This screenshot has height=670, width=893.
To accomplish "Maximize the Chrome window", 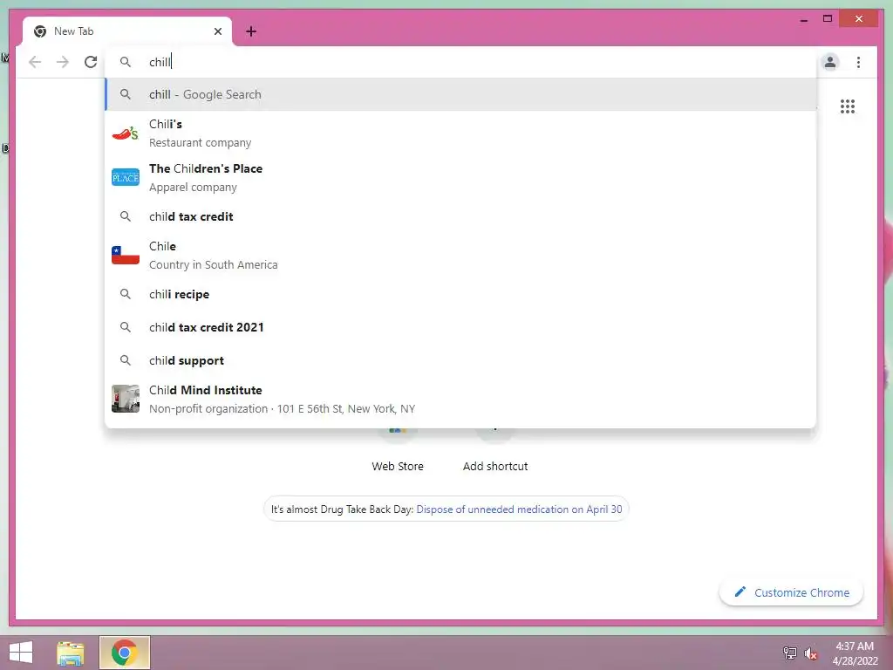I will point(828,19).
